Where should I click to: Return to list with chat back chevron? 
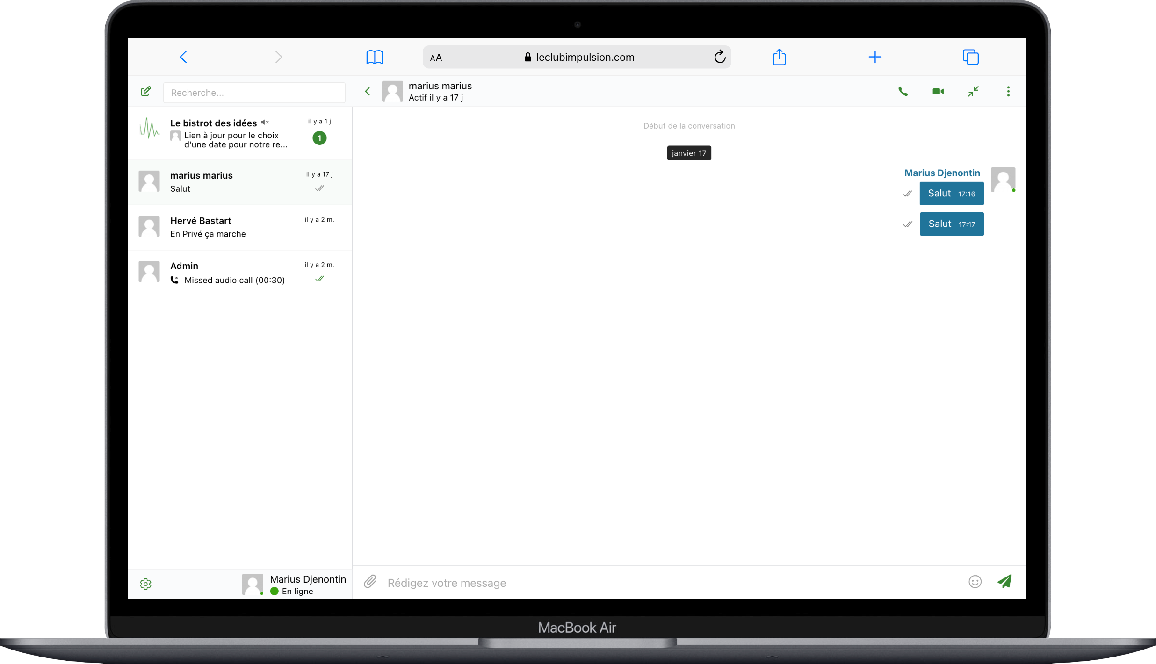[x=368, y=91]
